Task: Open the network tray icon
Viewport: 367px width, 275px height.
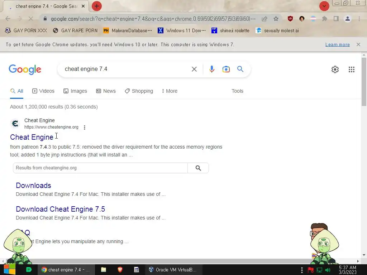Action: (319, 270)
